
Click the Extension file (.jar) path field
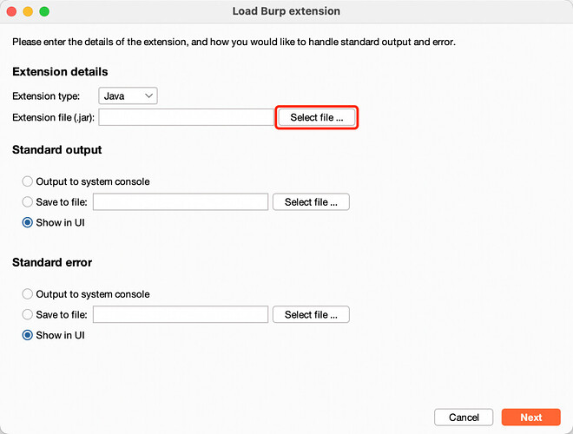(x=187, y=117)
